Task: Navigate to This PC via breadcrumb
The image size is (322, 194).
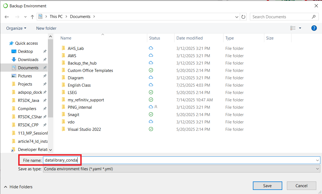Action: 56,16
